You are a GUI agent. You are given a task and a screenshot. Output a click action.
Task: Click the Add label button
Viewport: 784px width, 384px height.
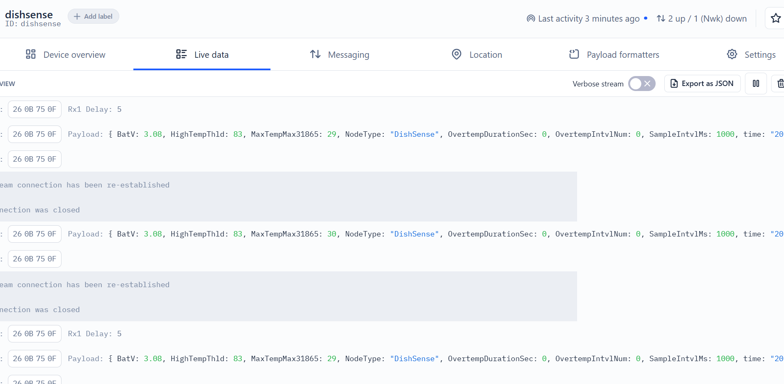93,17
